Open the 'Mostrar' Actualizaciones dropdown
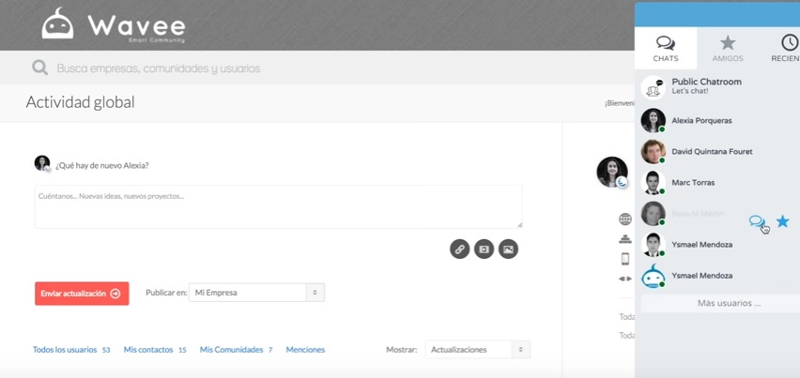 tap(477, 350)
